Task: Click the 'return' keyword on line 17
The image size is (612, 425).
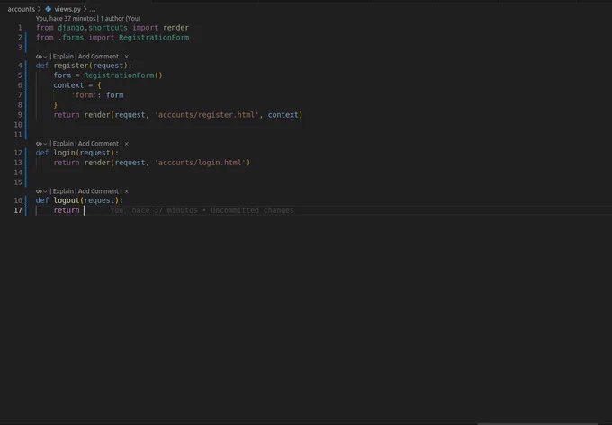Action: (x=67, y=210)
